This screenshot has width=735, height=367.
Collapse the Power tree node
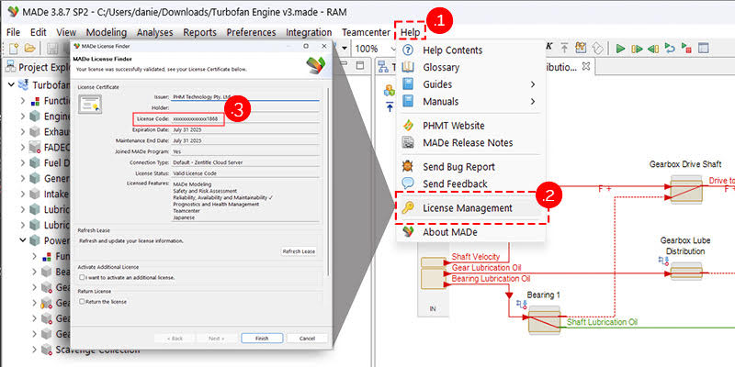coord(22,240)
